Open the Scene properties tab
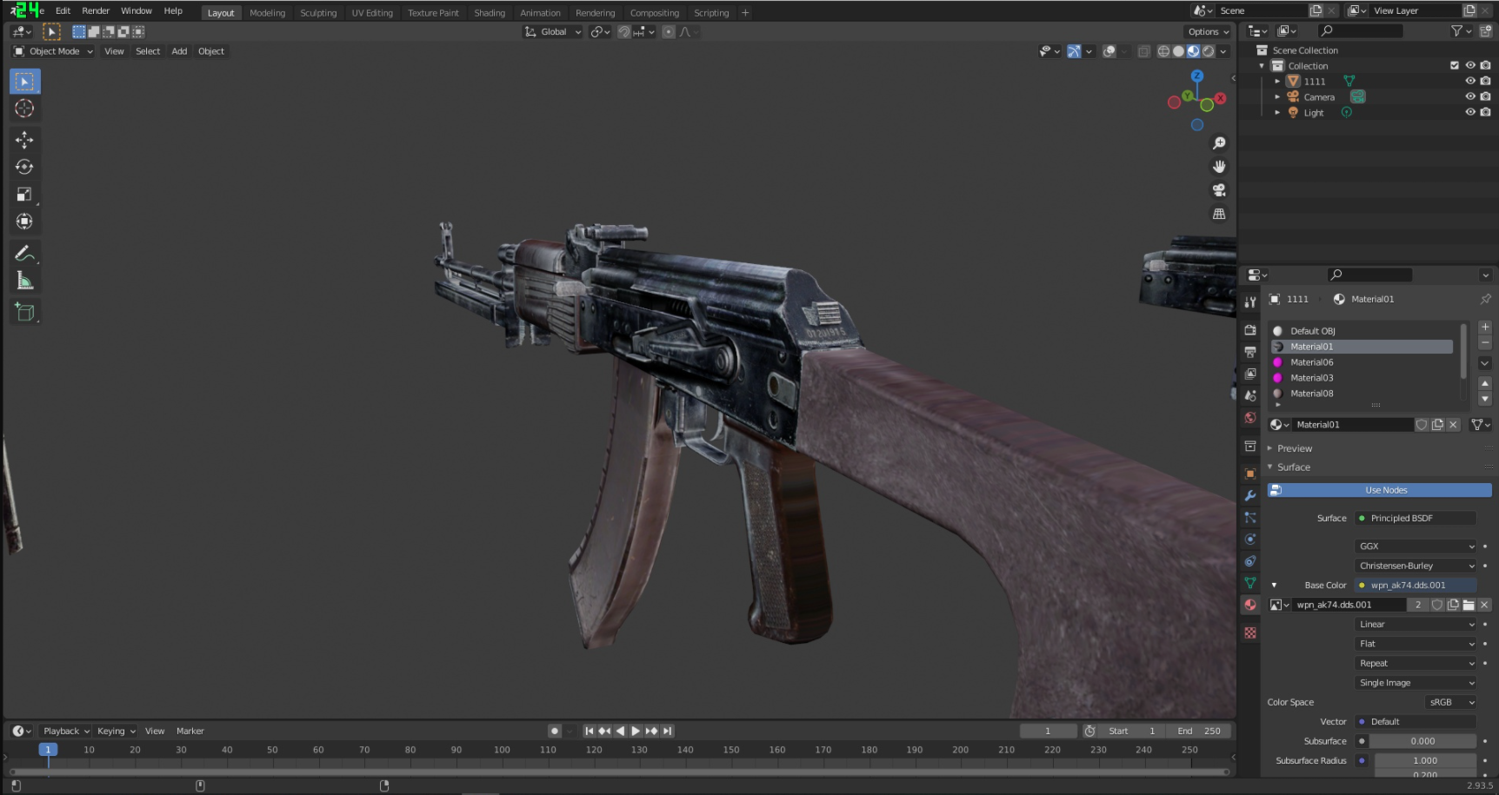This screenshot has height=795, width=1499. click(x=1250, y=395)
